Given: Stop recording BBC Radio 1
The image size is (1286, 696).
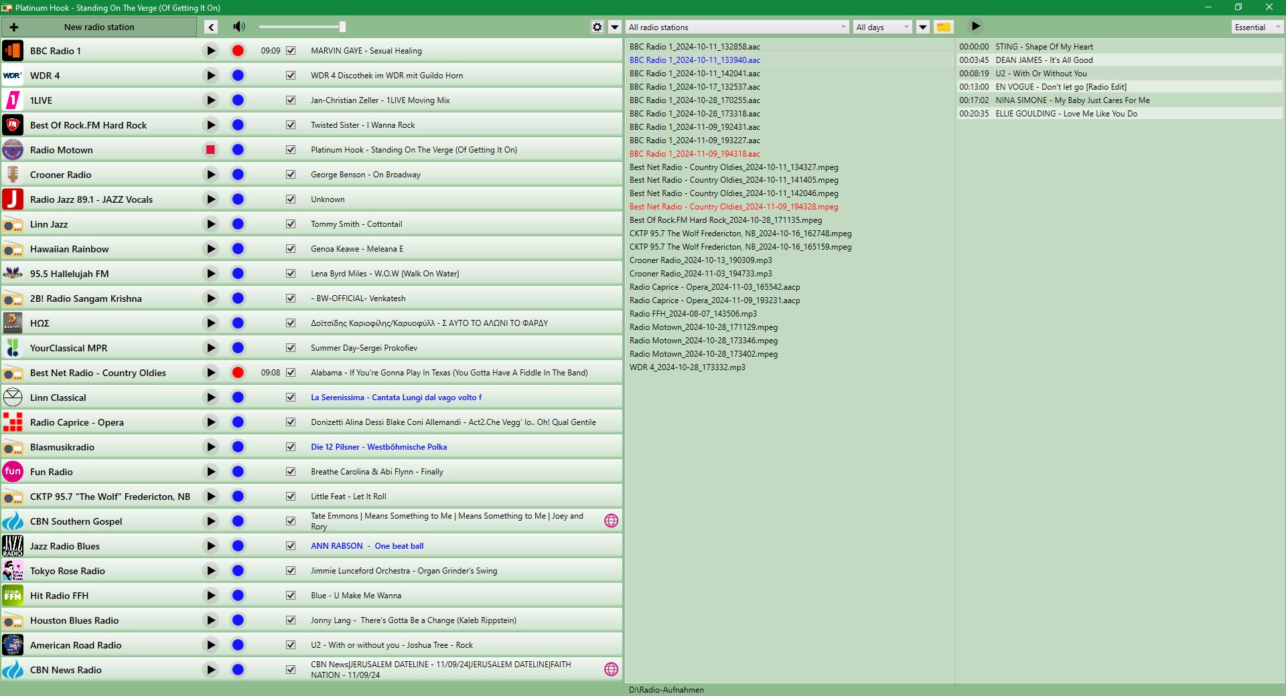Looking at the screenshot, I should pyautogui.click(x=238, y=51).
